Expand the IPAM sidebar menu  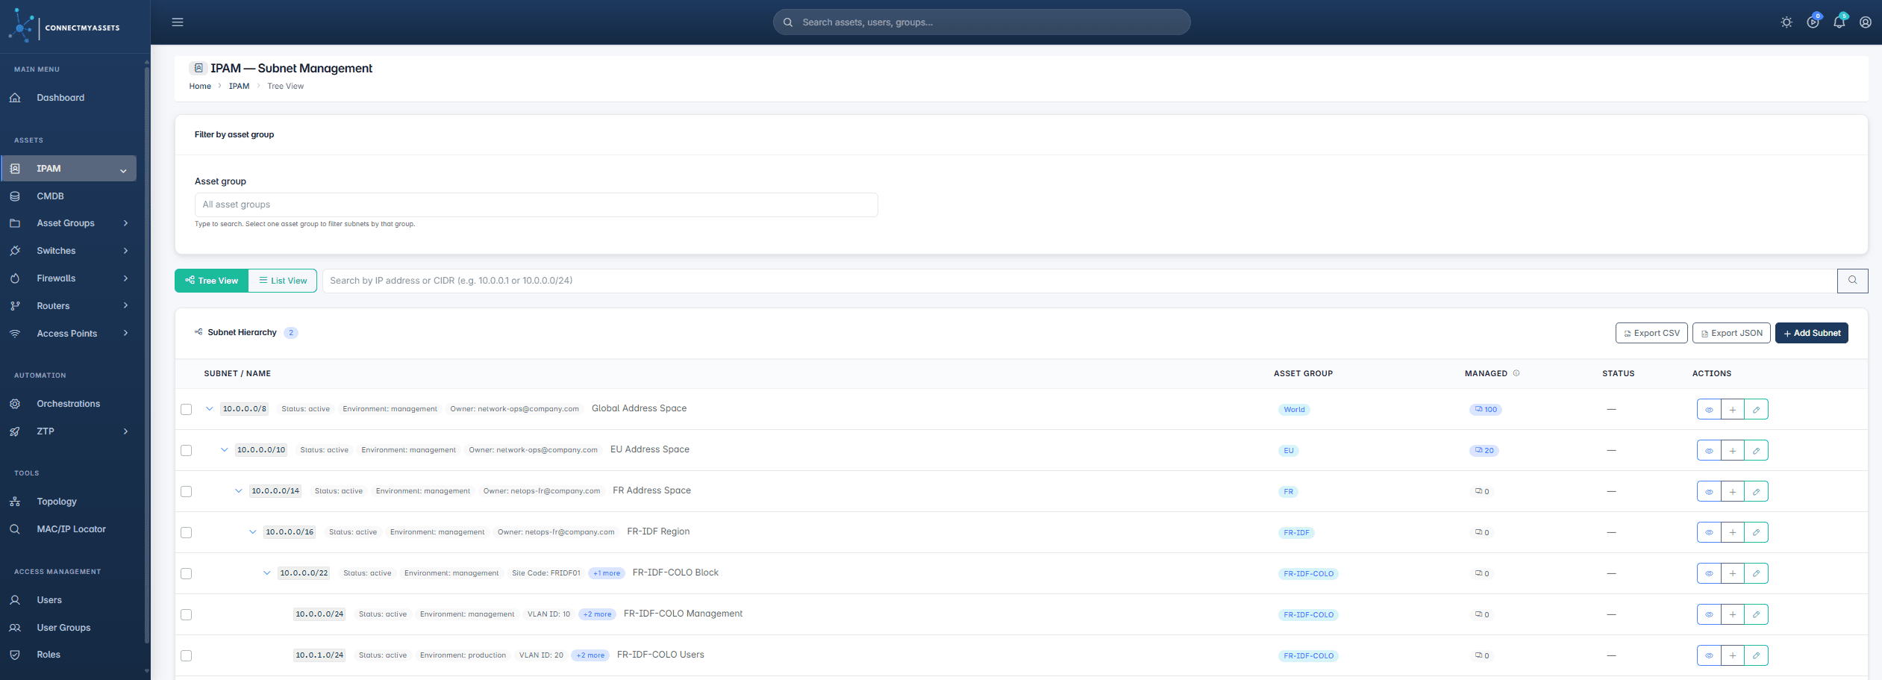69,169
